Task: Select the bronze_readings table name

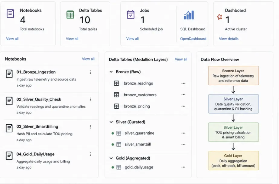Action: tap(138, 83)
